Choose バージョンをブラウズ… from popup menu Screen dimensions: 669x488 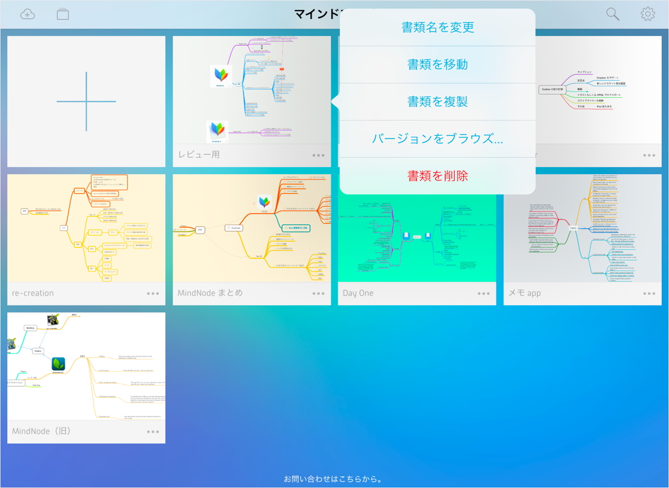pos(437,138)
